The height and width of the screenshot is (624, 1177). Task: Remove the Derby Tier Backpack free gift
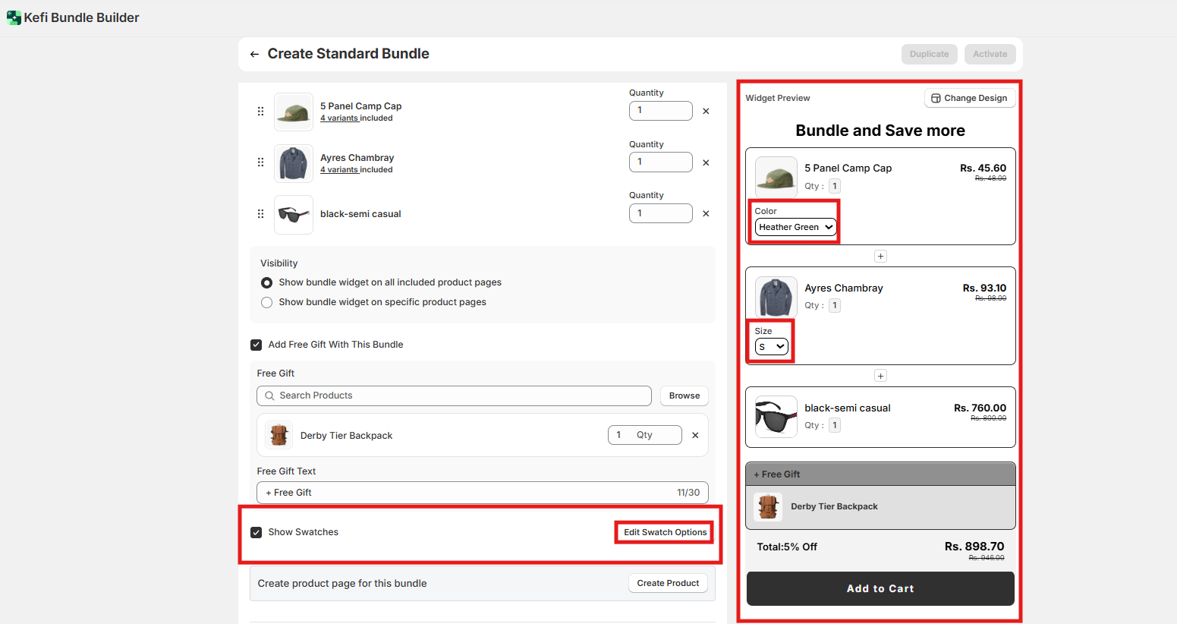pyautogui.click(x=695, y=435)
